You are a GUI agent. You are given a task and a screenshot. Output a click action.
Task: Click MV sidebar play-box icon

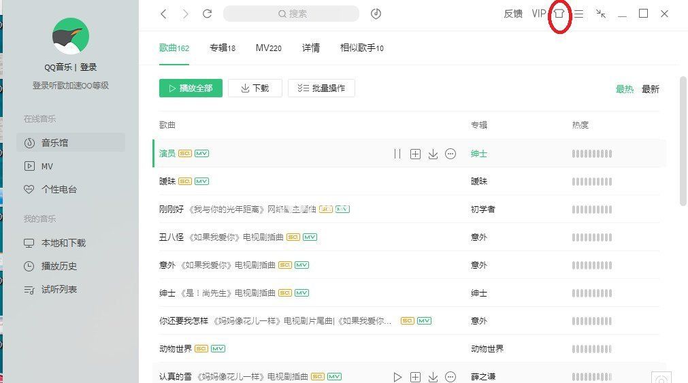29,166
